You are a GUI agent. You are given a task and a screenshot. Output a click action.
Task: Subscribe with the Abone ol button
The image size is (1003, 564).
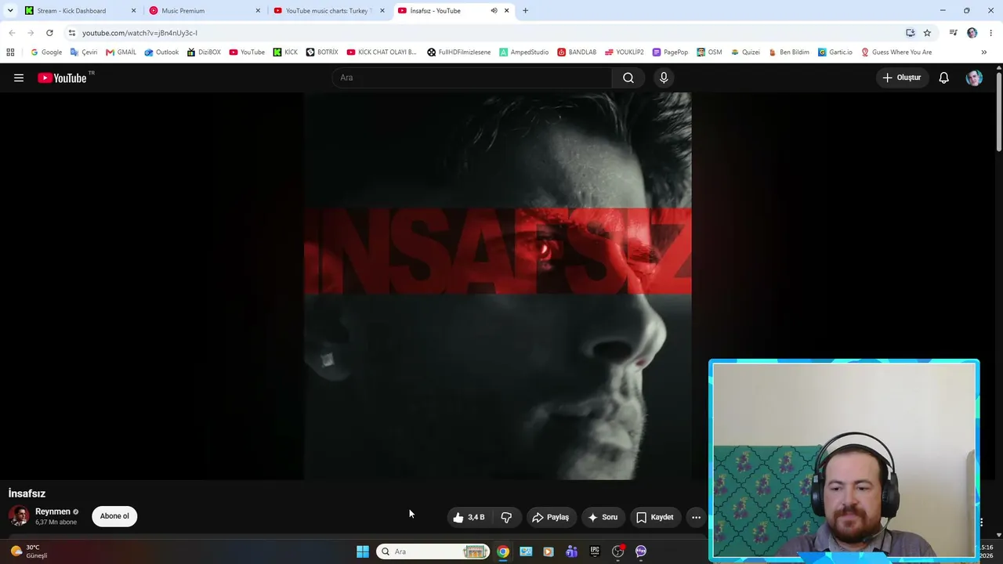click(114, 516)
